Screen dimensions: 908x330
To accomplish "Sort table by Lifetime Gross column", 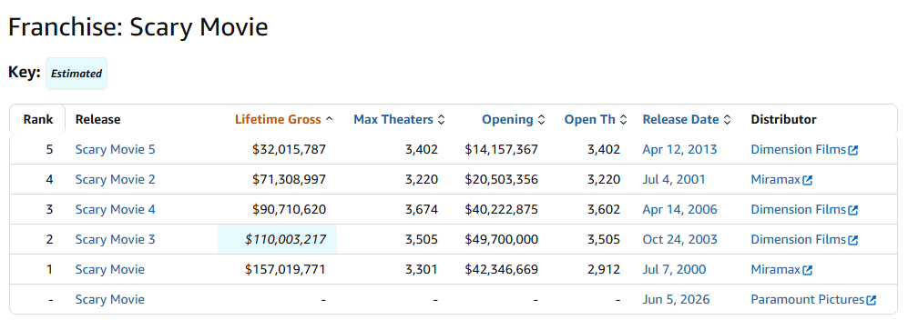I will click(284, 120).
